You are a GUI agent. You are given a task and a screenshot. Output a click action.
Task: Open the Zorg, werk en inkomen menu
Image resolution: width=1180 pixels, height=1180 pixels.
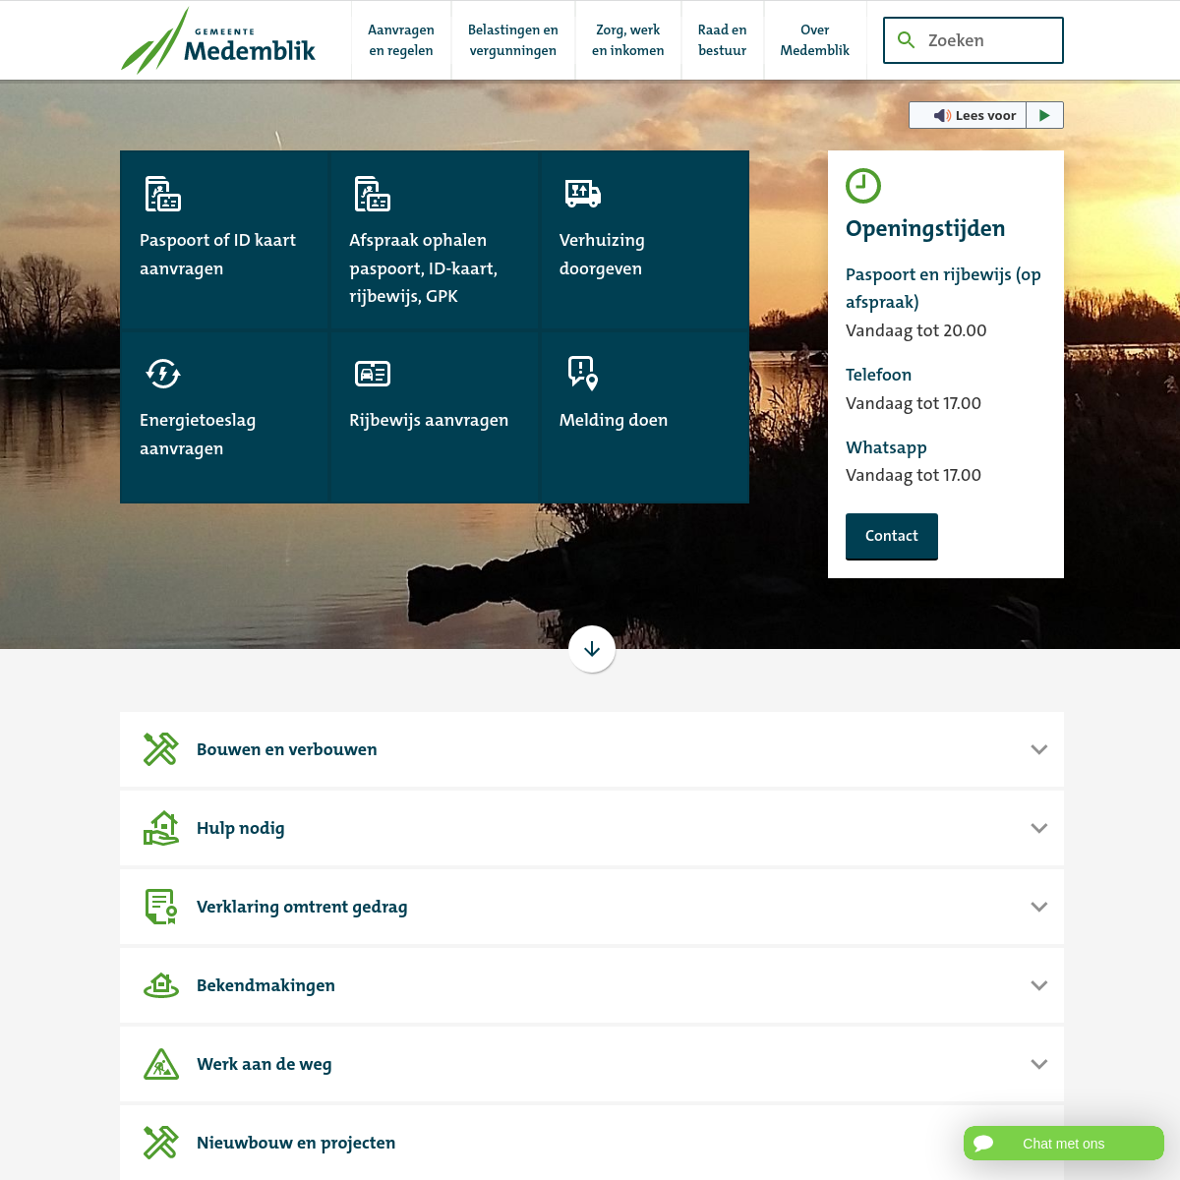(x=628, y=40)
